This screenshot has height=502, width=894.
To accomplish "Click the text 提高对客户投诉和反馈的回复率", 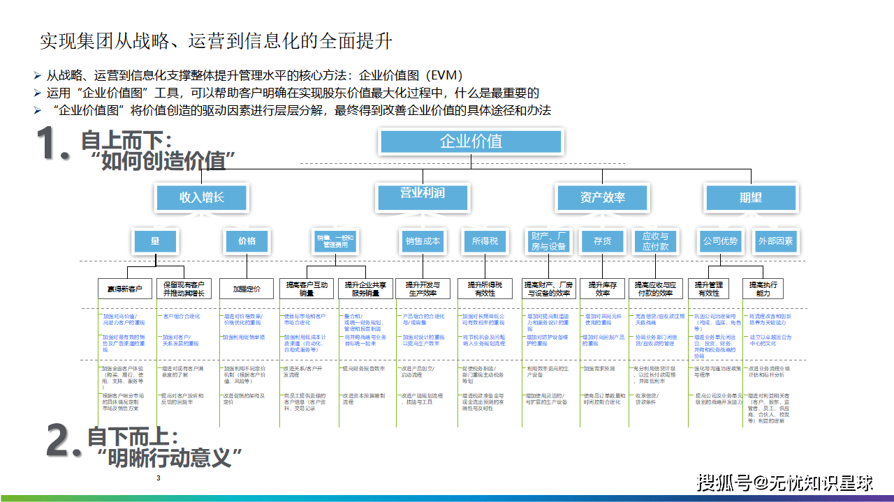I will click(x=182, y=399).
